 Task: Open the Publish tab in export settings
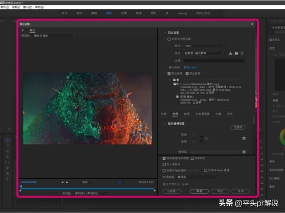[230, 114]
